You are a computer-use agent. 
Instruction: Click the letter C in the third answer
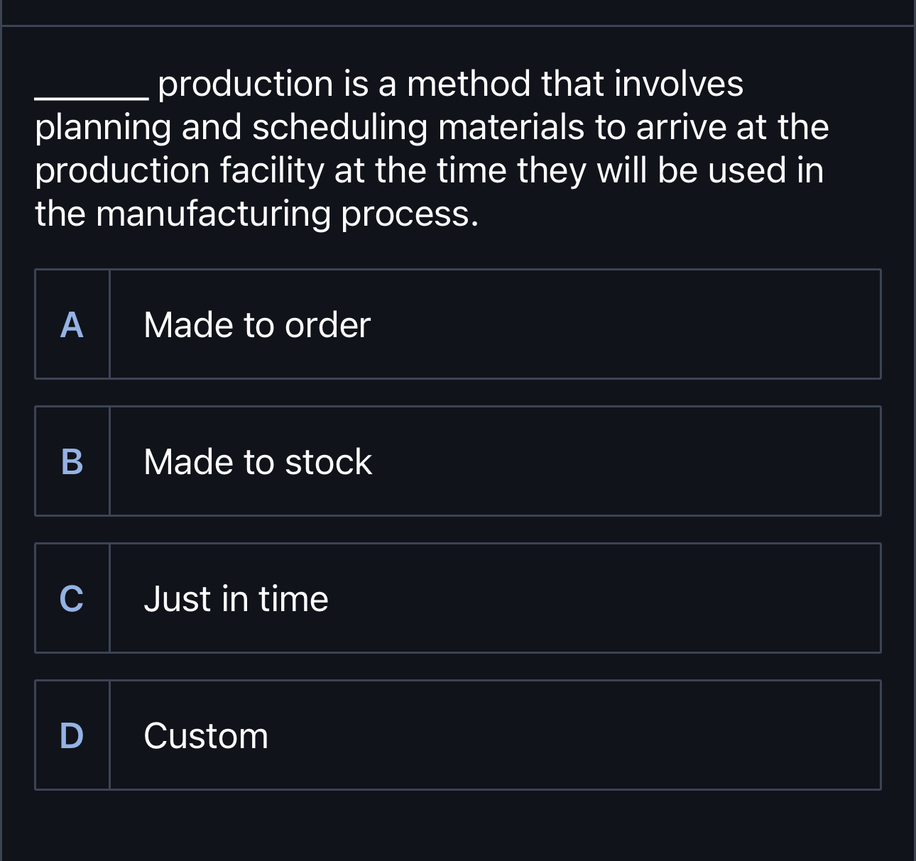(72, 600)
